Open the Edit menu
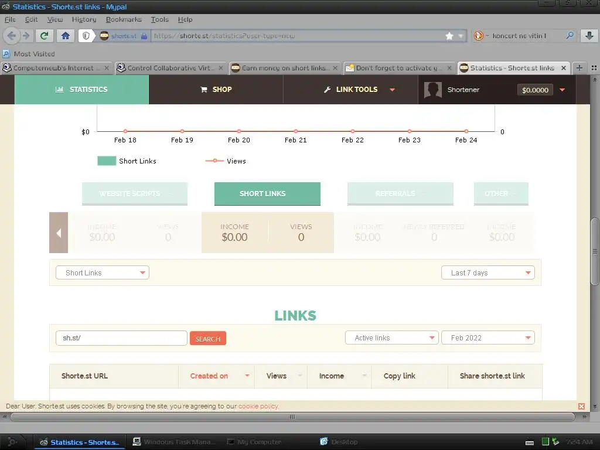The width and height of the screenshot is (600, 450). pos(31,19)
